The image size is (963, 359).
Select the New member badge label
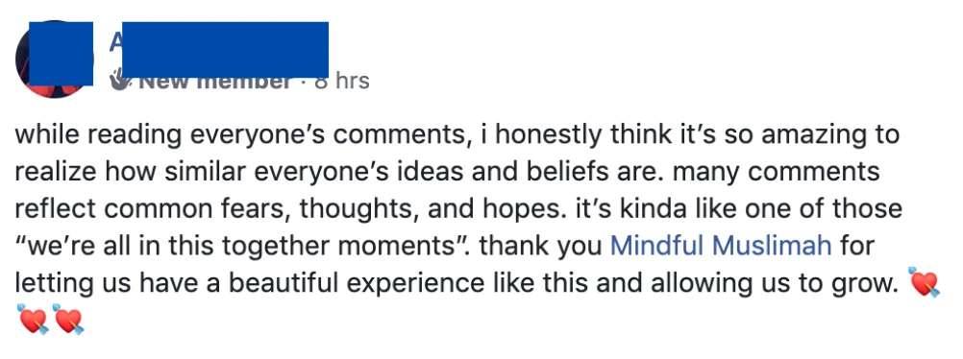click(x=214, y=80)
